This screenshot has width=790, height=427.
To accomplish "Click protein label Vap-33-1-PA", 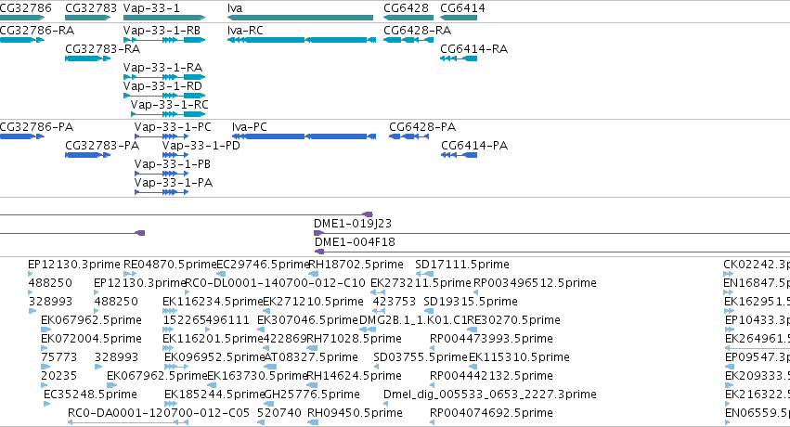I will (174, 183).
